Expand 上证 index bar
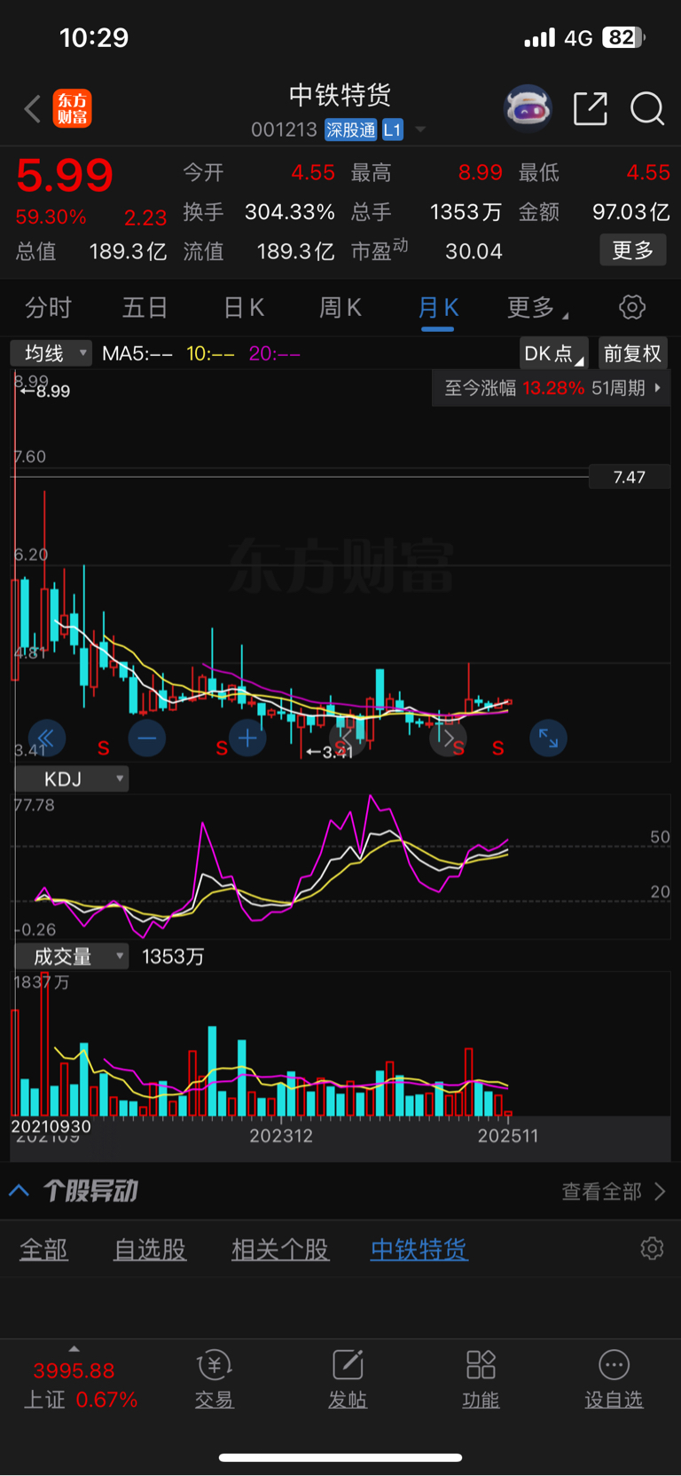Viewport: 681px width, 1476px height. (74, 1349)
